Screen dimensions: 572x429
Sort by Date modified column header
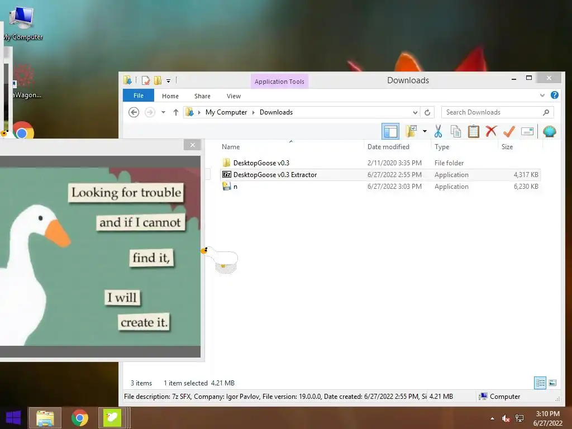point(388,147)
